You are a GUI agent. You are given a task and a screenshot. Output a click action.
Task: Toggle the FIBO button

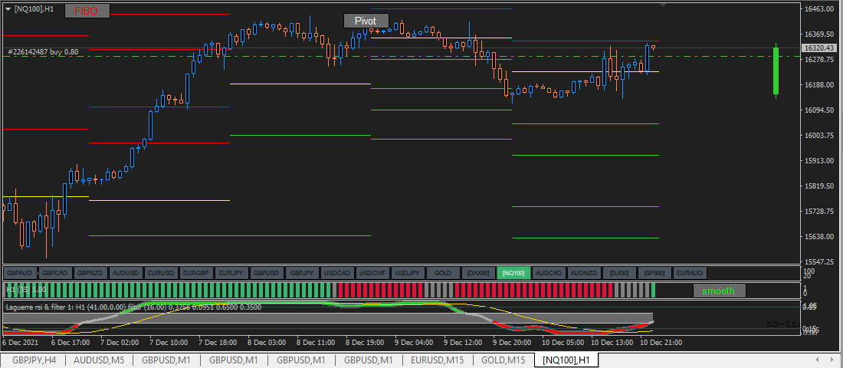coord(87,11)
